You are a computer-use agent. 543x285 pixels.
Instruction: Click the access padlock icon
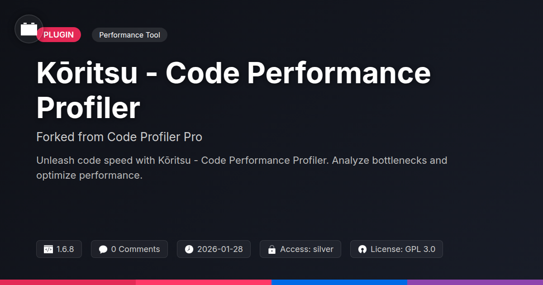point(272,249)
